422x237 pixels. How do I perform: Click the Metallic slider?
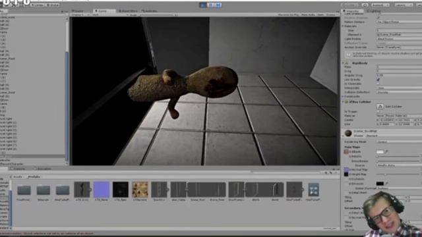point(398,157)
